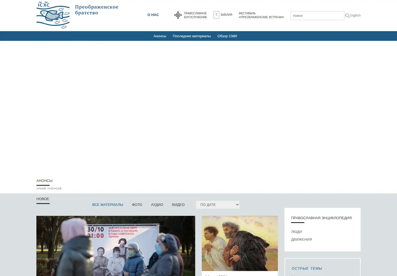Open ЛЮДИ in the encyclopedia panel

coord(297,232)
